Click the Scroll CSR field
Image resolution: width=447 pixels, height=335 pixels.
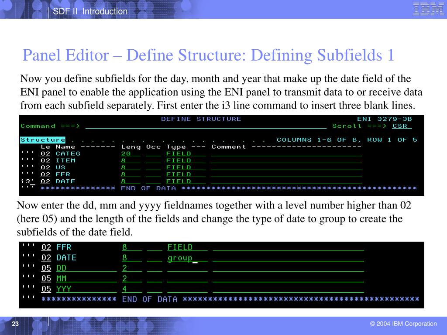(402, 126)
